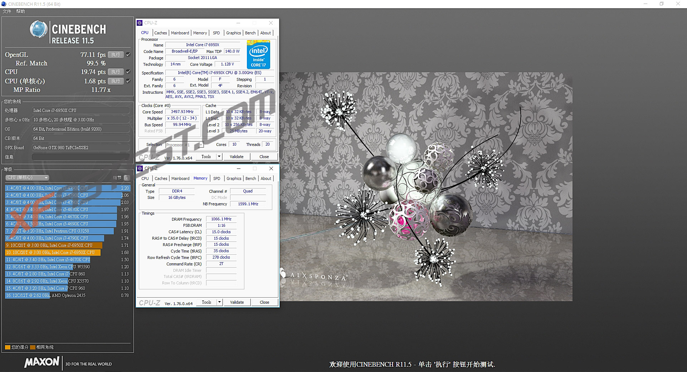Open Bench tab in CPU-Z processor window
Viewport: 687px width, 372px height.
point(250,33)
